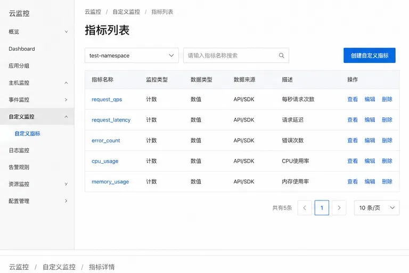This screenshot has width=409, height=273.
Task: Expand the 事件监控 arrow
Action: pyautogui.click(x=66, y=100)
